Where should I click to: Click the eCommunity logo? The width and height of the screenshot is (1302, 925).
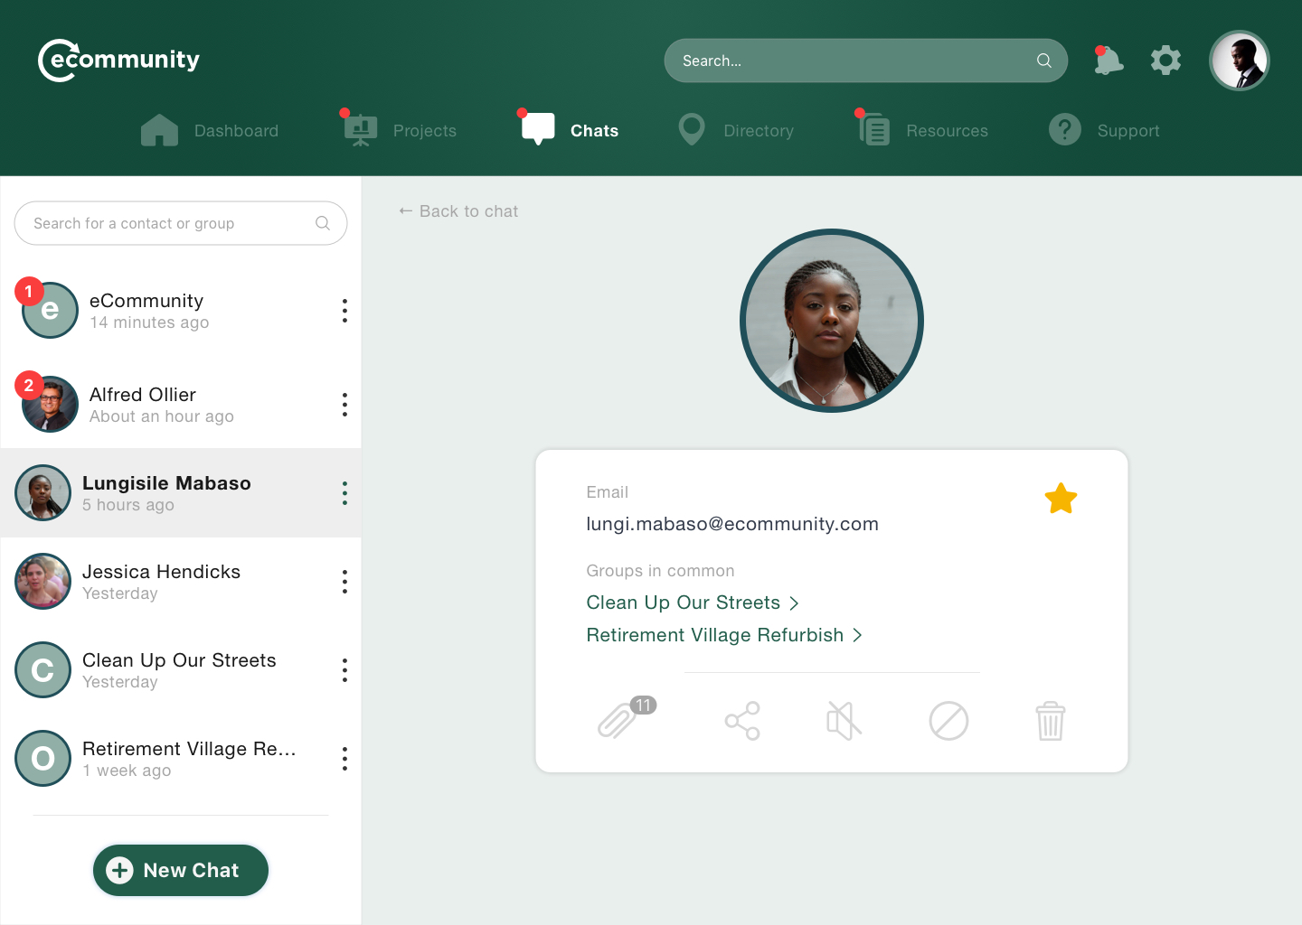point(118,61)
